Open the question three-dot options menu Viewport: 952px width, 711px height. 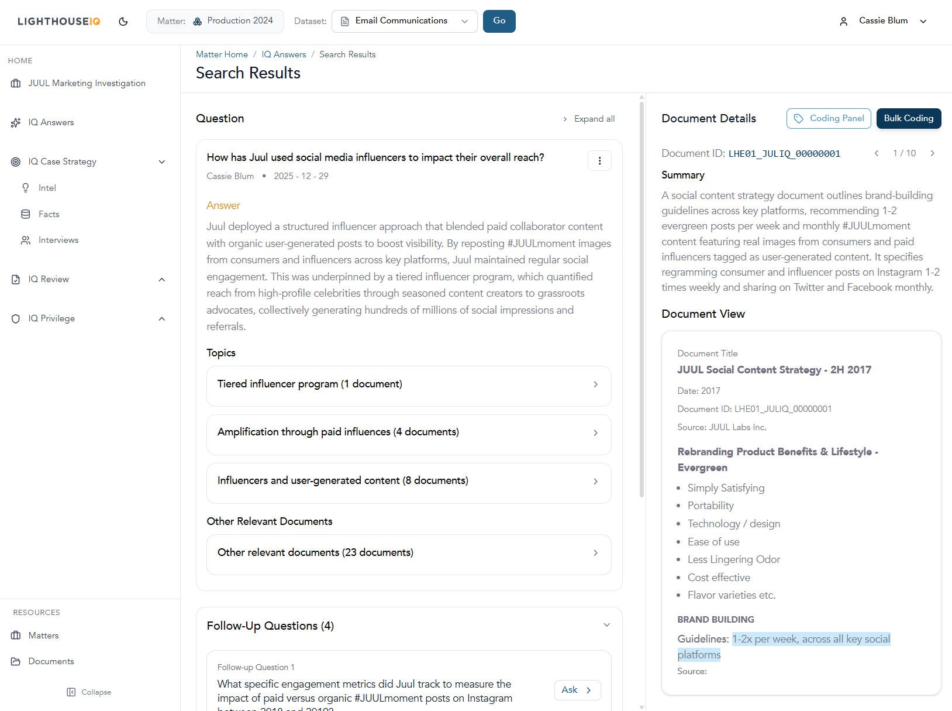(x=599, y=160)
